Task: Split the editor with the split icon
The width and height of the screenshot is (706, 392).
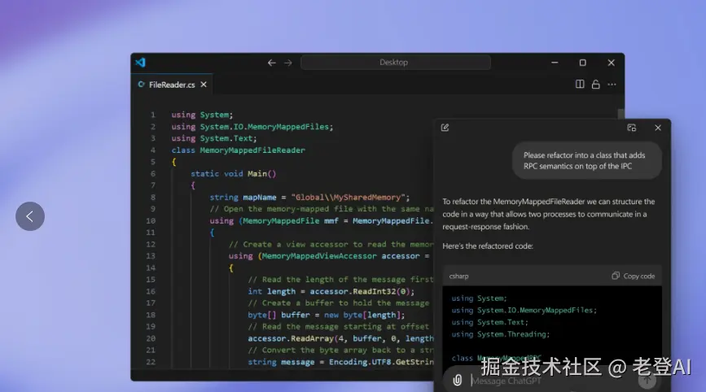Action: pyautogui.click(x=580, y=84)
